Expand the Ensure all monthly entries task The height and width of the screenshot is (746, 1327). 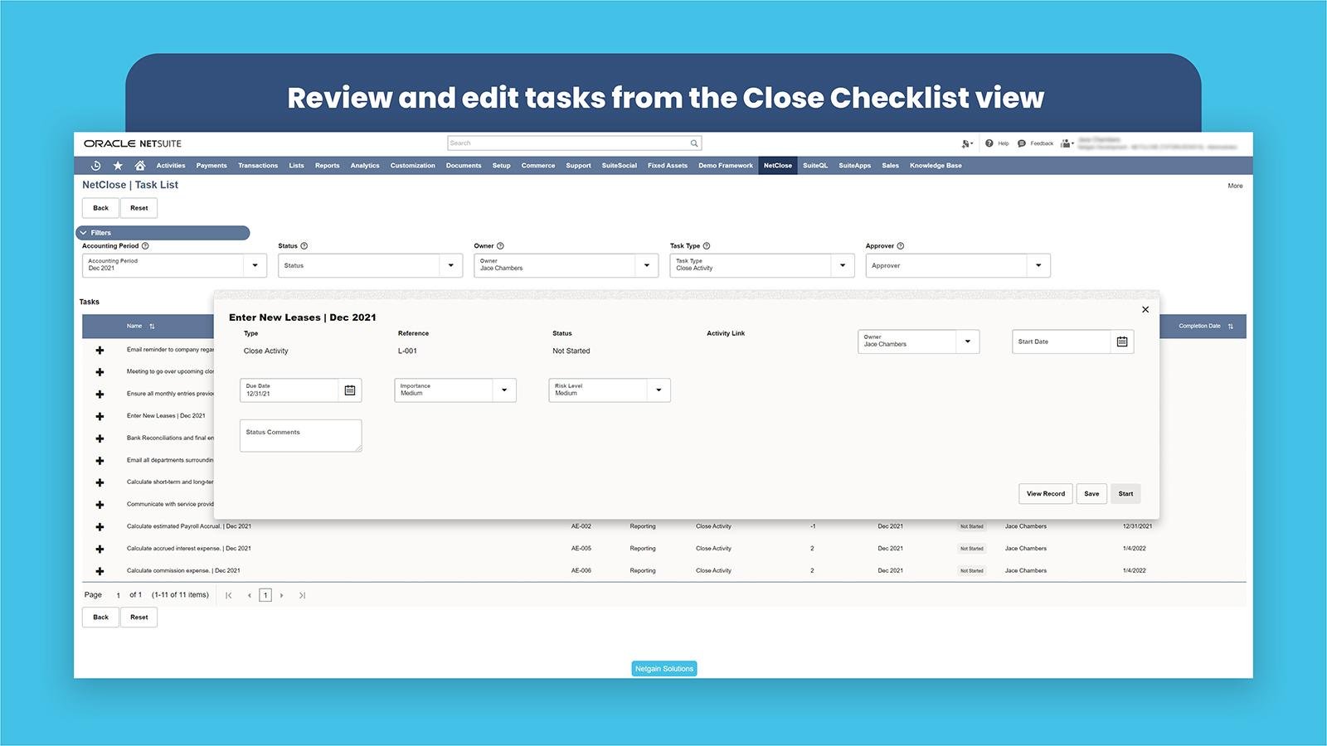(x=100, y=395)
